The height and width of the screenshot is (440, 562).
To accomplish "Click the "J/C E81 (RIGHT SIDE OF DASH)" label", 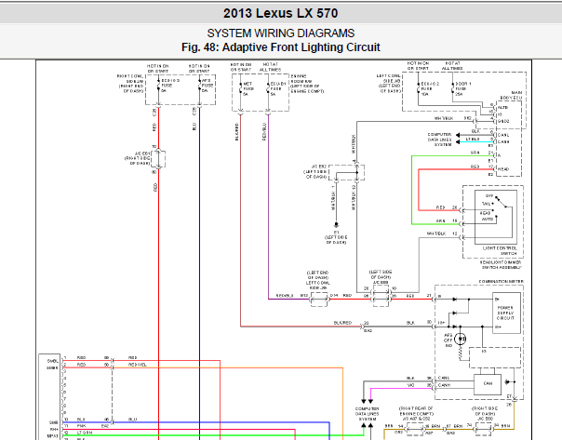I will 138,158.
